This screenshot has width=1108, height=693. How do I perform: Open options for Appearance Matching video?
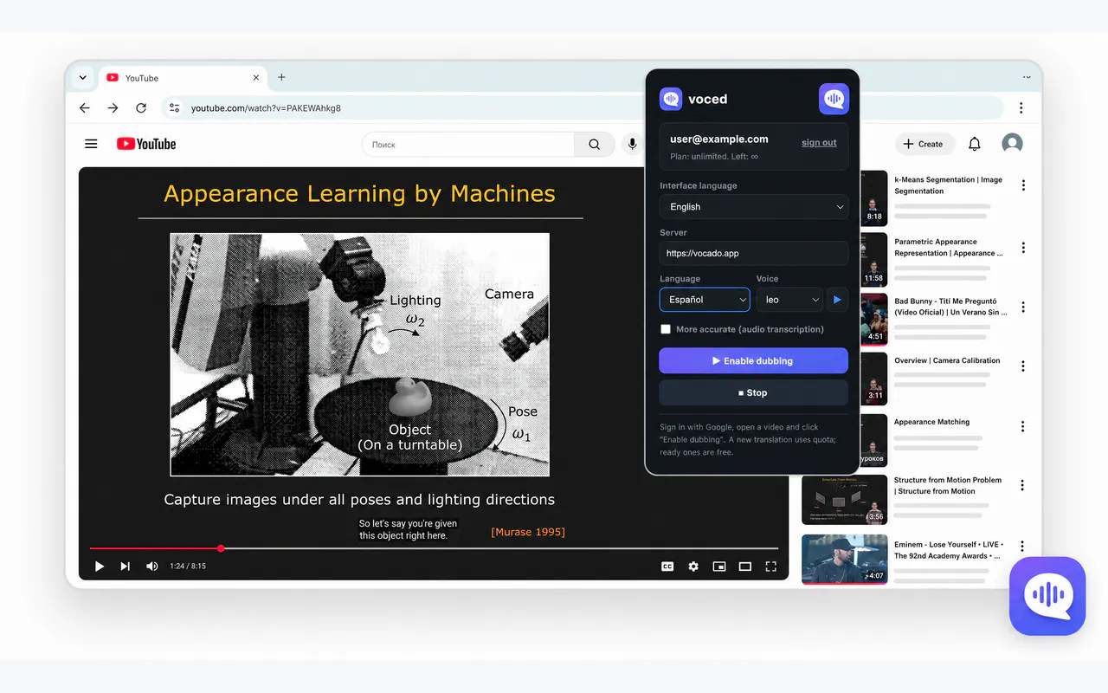(x=1023, y=426)
